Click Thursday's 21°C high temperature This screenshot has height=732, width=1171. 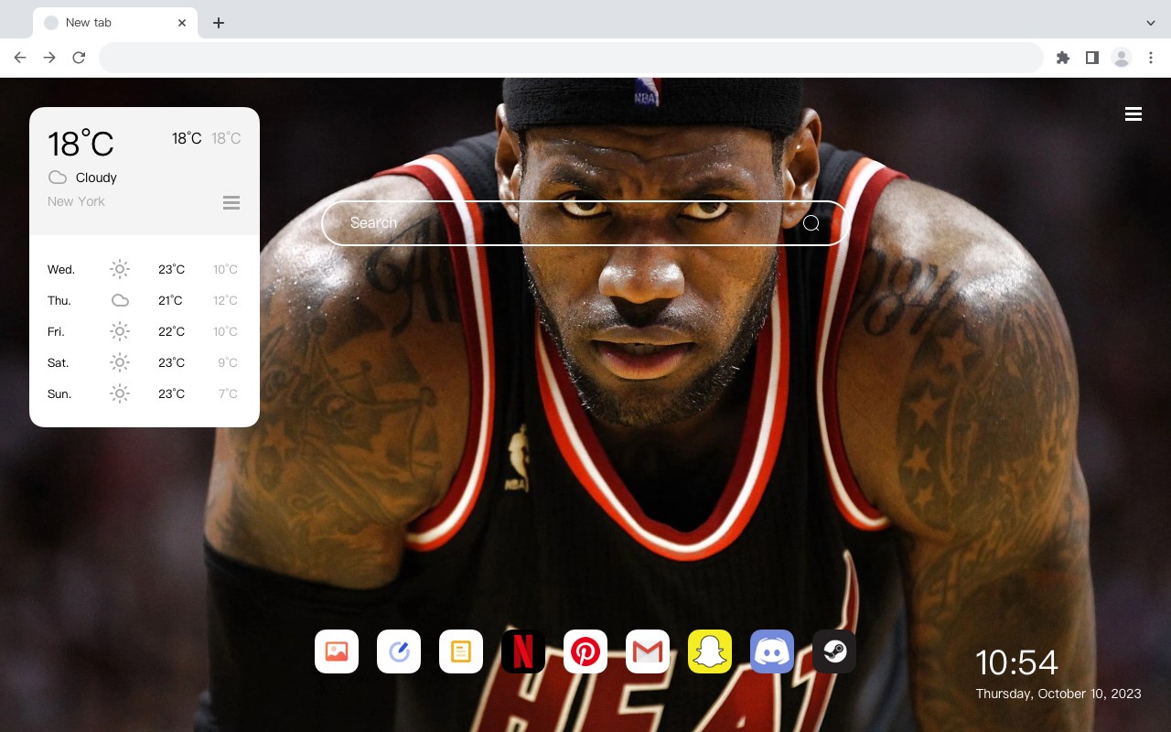(x=170, y=301)
